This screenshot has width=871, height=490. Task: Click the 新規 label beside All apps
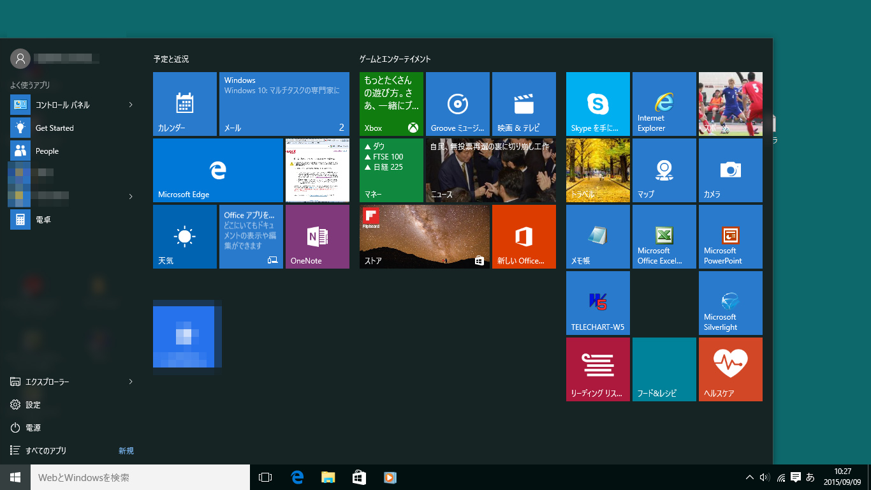pyautogui.click(x=126, y=450)
